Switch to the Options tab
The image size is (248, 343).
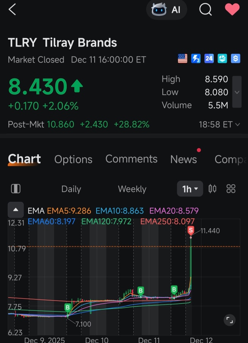point(73,159)
